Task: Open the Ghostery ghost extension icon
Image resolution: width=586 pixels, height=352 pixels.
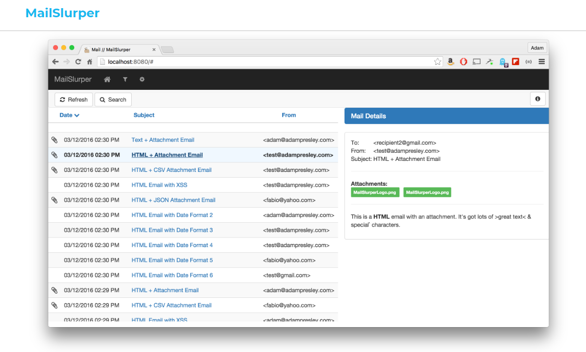Action: (x=503, y=62)
